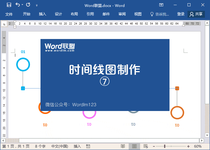This screenshot has width=210, height=150.
Task: Click vertical scrollbar up arrow
Action: click(207, 23)
